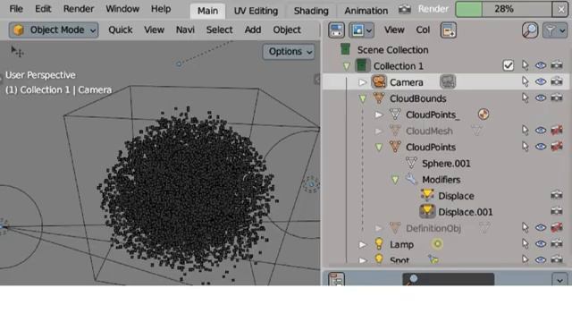Switch to the Main workspace tab

(207, 11)
